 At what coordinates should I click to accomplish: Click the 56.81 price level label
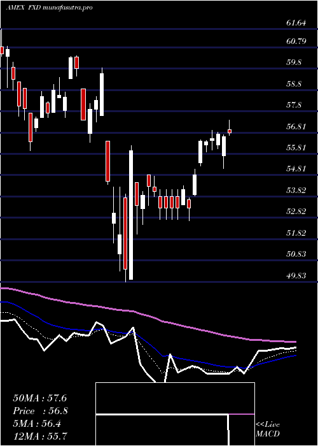296,127
